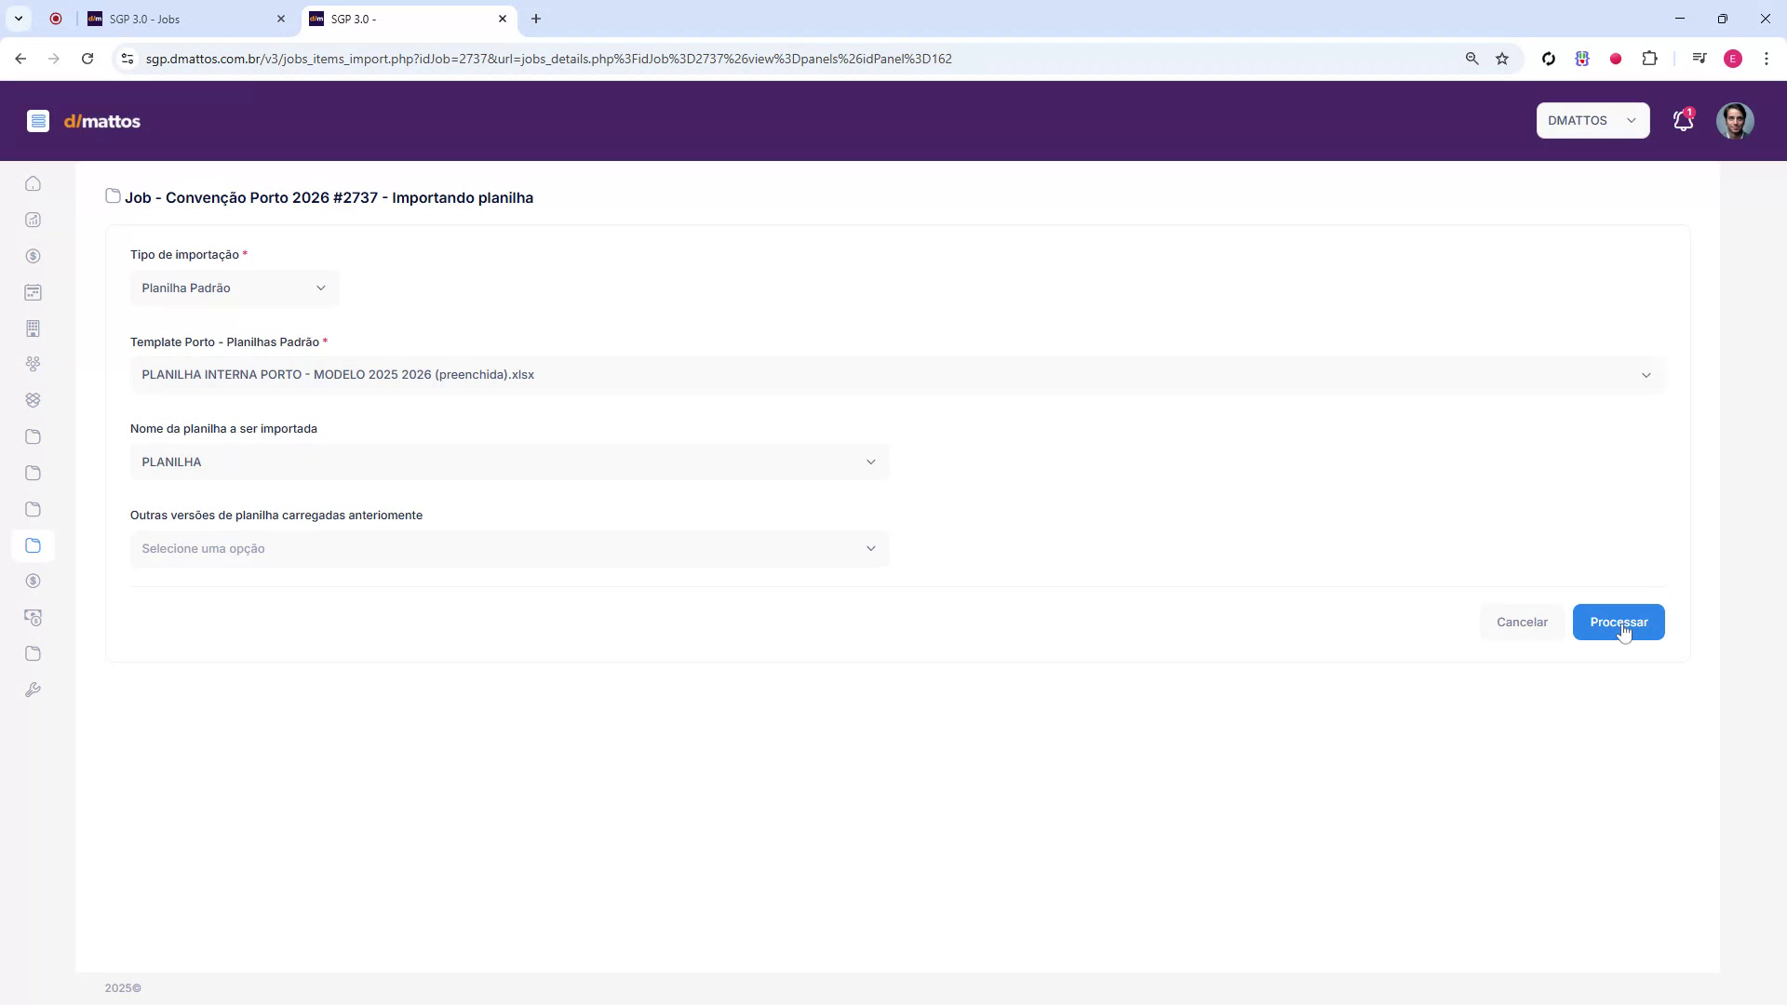The width and height of the screenshot is (1787, 1005).
Task: Click the Cancelar button
Action: pos(1522,622)
